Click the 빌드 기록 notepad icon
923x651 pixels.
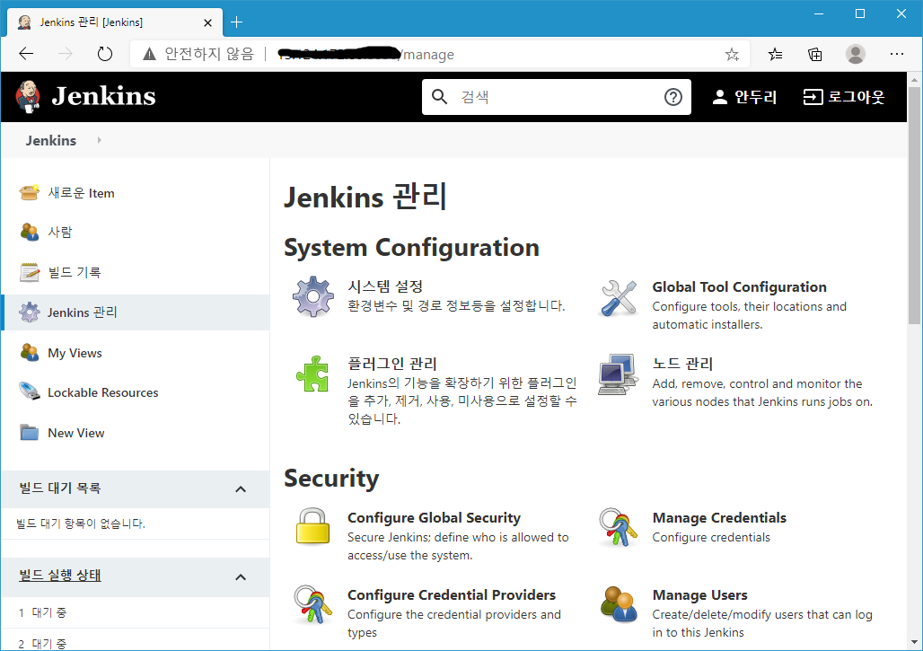29,272
